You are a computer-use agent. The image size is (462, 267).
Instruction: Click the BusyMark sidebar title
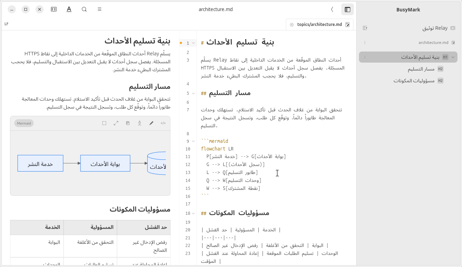(x=408, y=10)
